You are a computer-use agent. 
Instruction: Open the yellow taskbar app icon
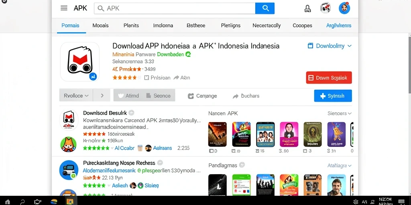click(x=69, y=202)
